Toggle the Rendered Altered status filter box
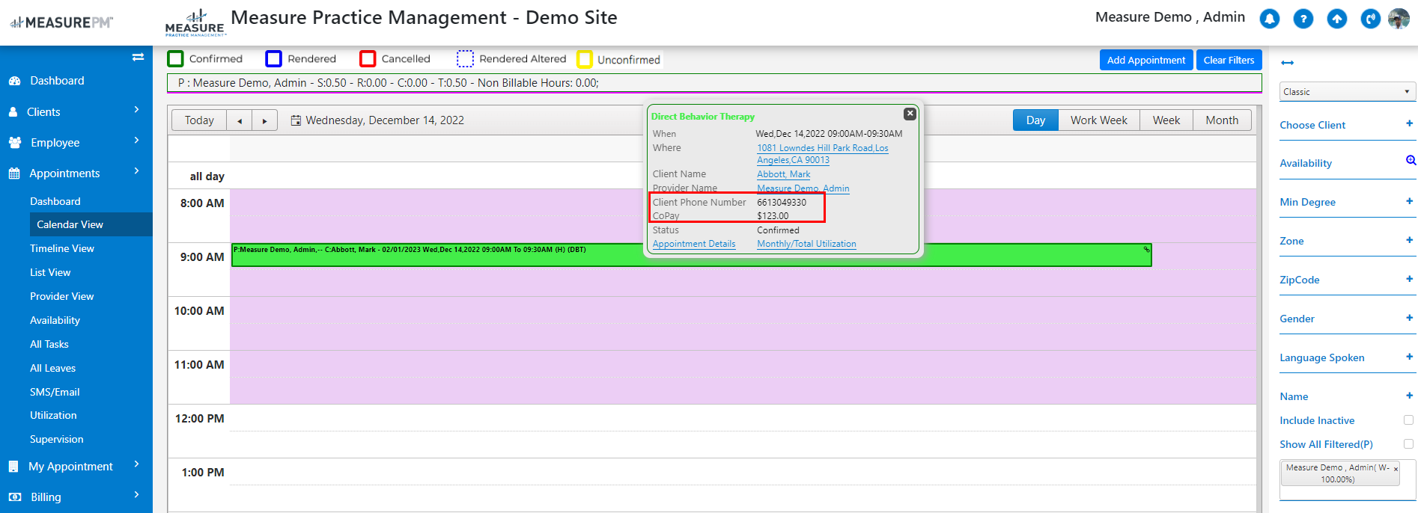 [466, 59]
